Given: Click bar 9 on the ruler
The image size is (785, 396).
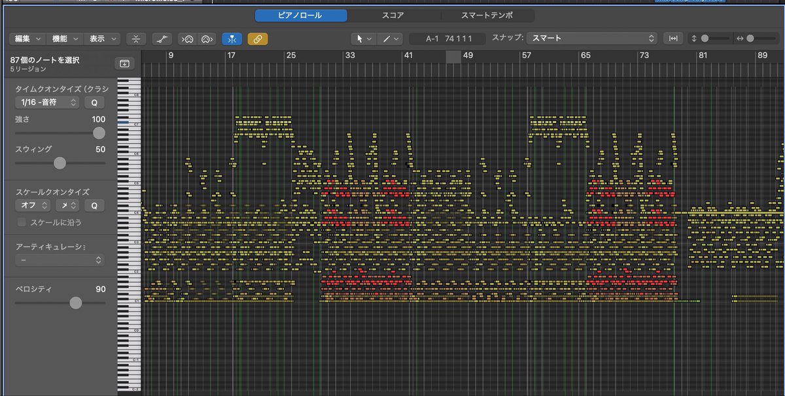Looking at the screenshot, I should [171, 57].
